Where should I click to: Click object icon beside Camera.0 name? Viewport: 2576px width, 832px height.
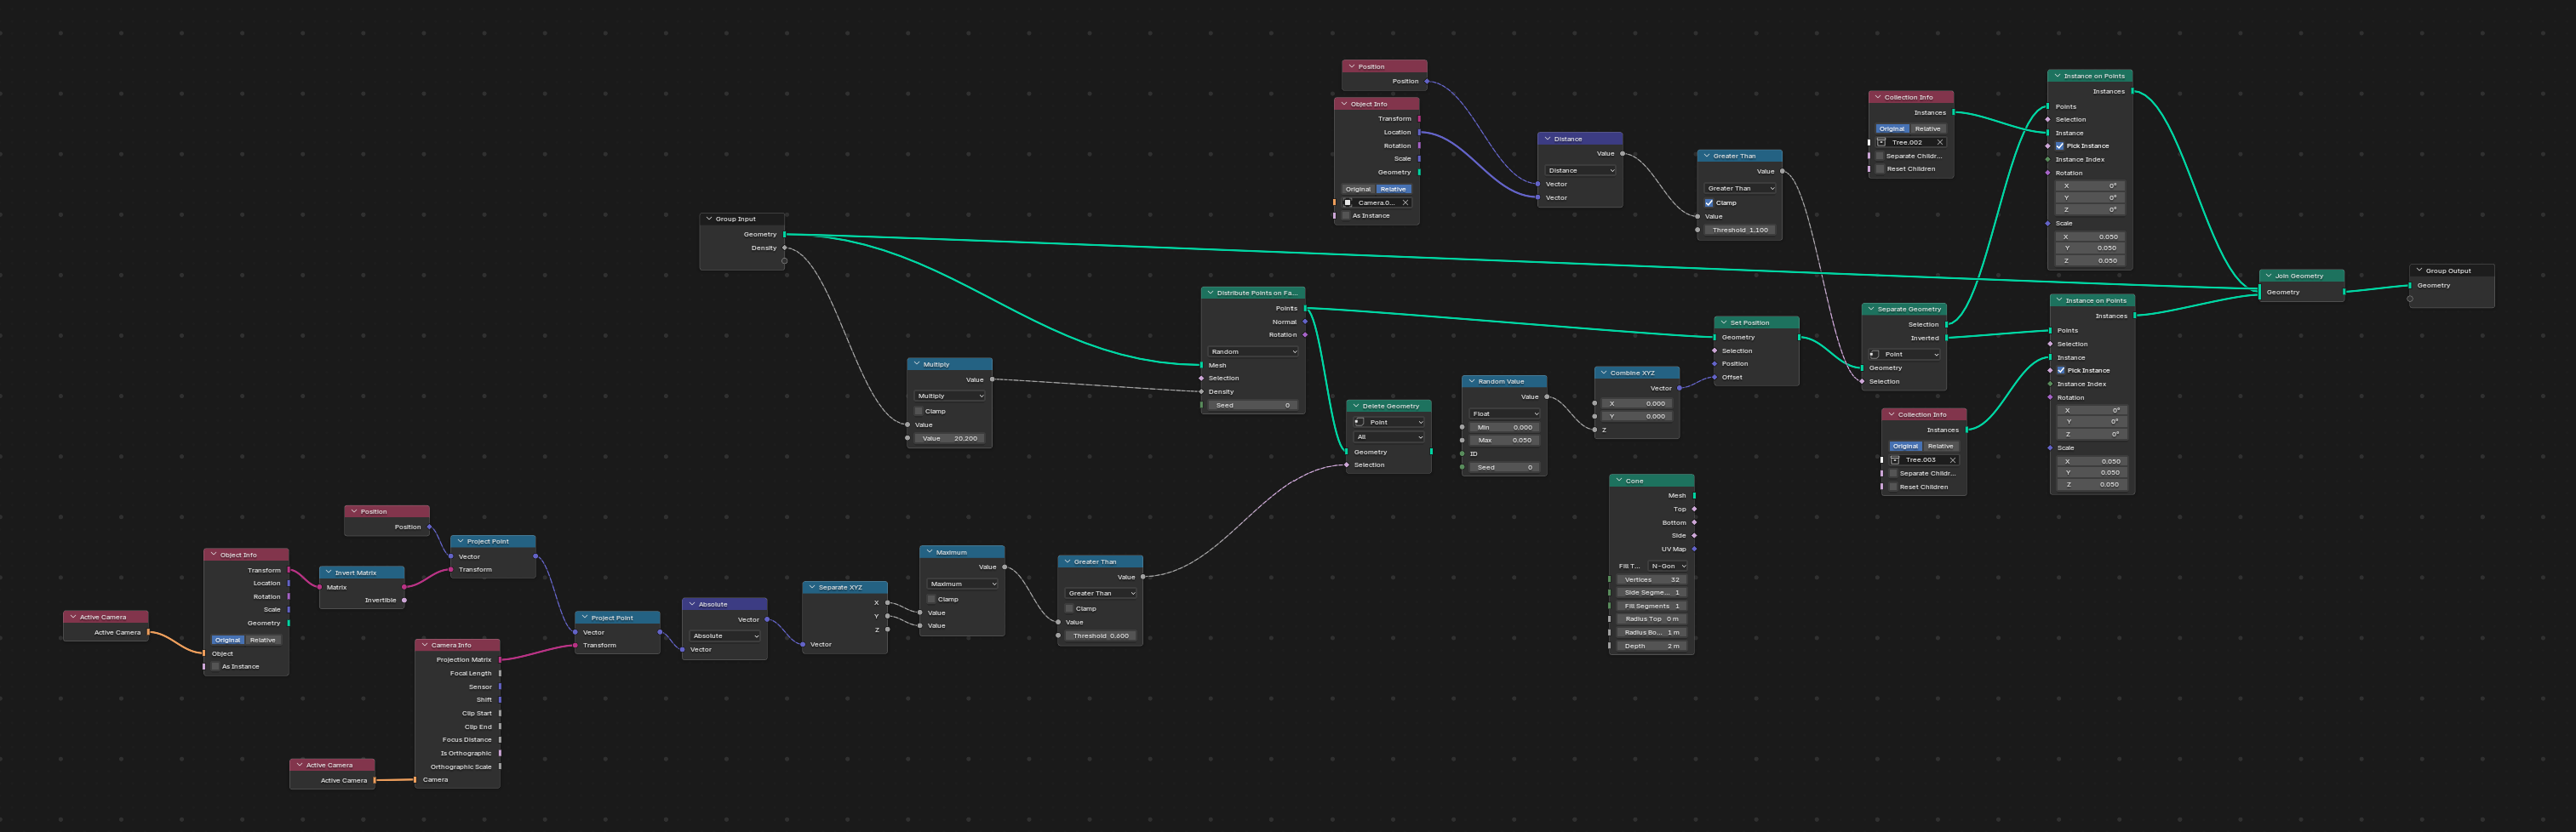point(1347,202)
